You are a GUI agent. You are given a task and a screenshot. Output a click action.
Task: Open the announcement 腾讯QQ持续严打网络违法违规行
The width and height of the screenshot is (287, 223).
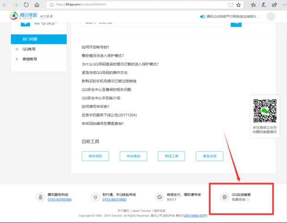click(233, 17)
